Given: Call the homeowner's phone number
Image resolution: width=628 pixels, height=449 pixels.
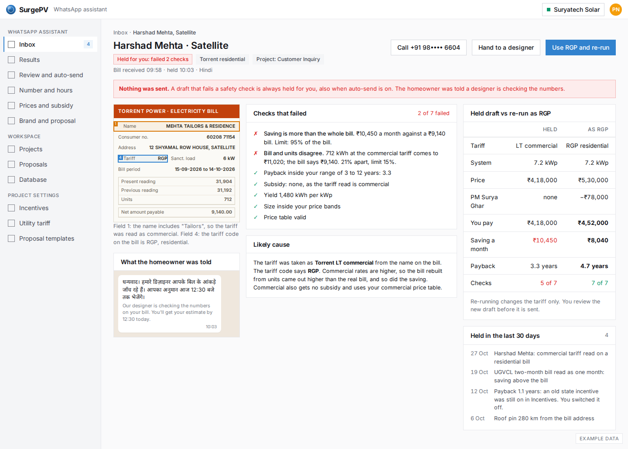Looking at the screenshot, I should (x=429, y=48).
